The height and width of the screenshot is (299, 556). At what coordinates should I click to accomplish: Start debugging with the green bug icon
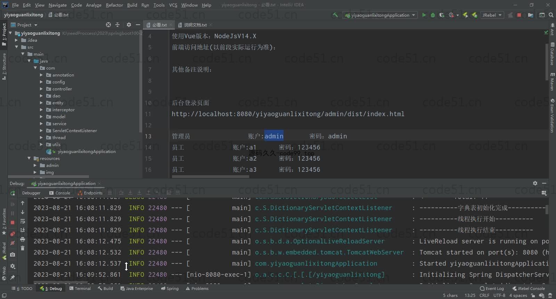[433, 15]
